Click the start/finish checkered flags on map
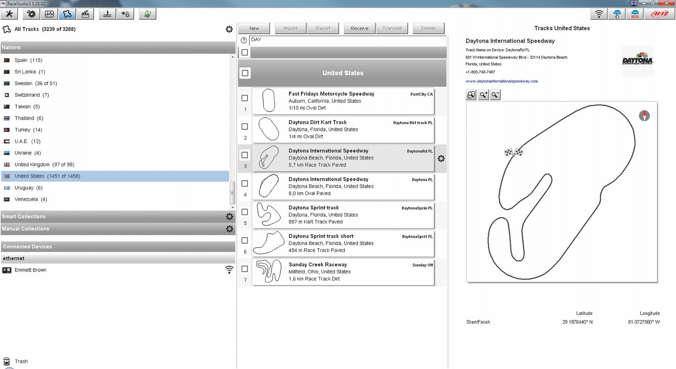This screenshot has height=369, width=676. pyautogui.click(x=513, y=152)
